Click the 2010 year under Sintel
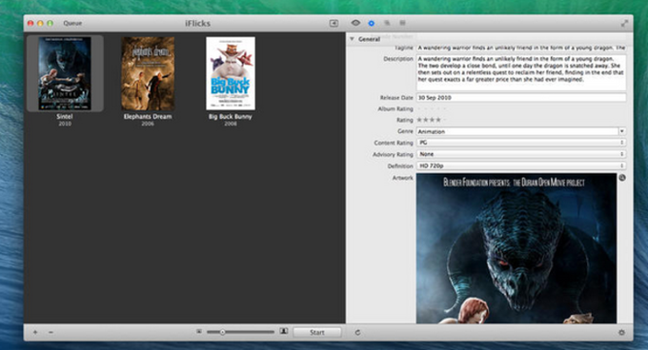The width and height of the screenshot is (648, 350). 65,124
